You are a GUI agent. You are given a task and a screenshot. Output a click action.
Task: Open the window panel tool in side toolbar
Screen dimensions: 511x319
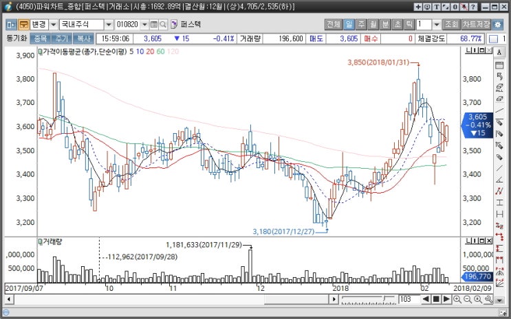tap(499, 65)
